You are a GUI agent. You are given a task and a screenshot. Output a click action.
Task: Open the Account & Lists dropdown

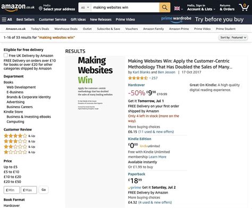pos(201,7)
